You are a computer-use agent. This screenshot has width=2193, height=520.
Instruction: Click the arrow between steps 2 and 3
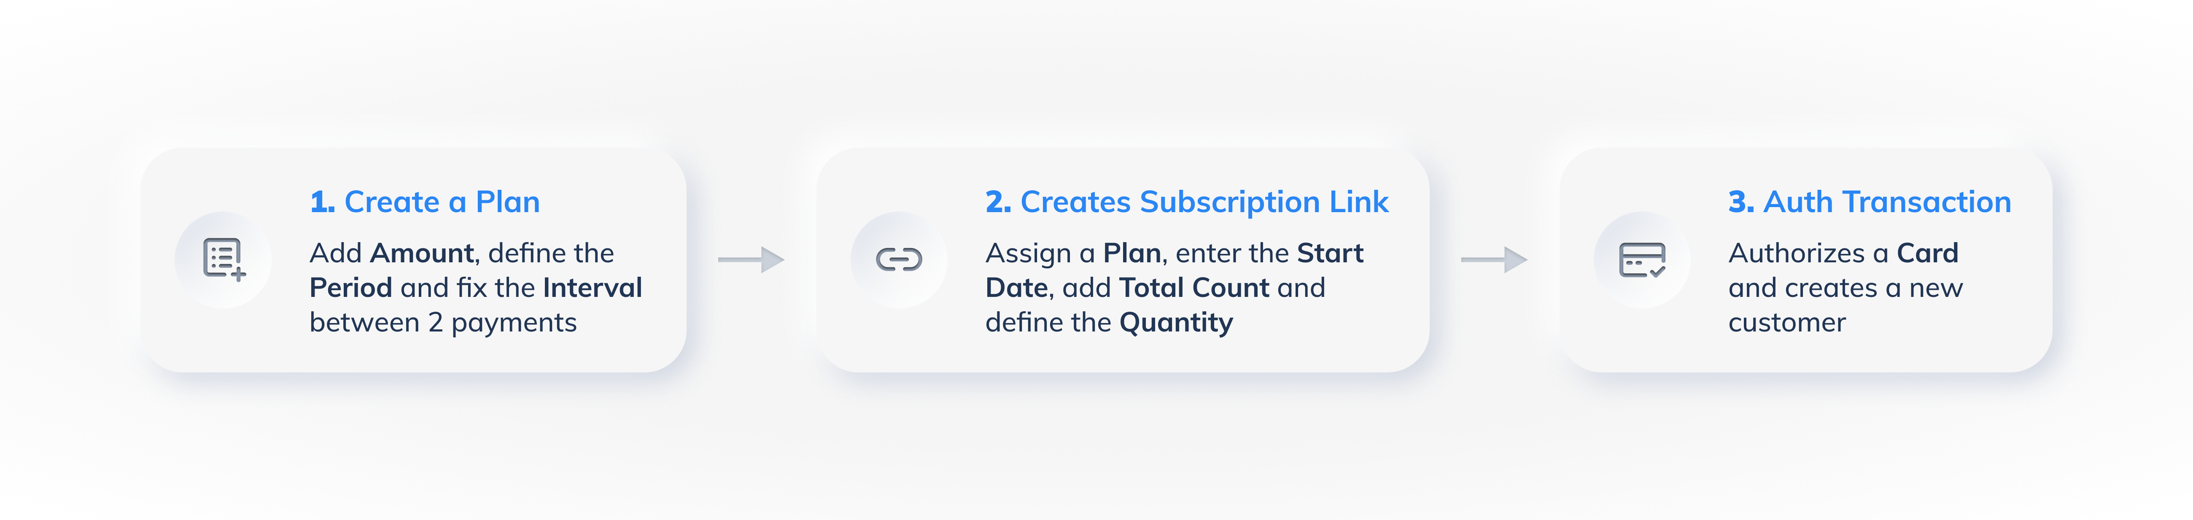pyautogui.click(x=1494, y=259)
